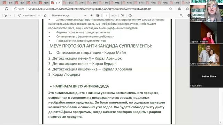Activate the Нарисовать drawing tool

[x=26, y=15]
